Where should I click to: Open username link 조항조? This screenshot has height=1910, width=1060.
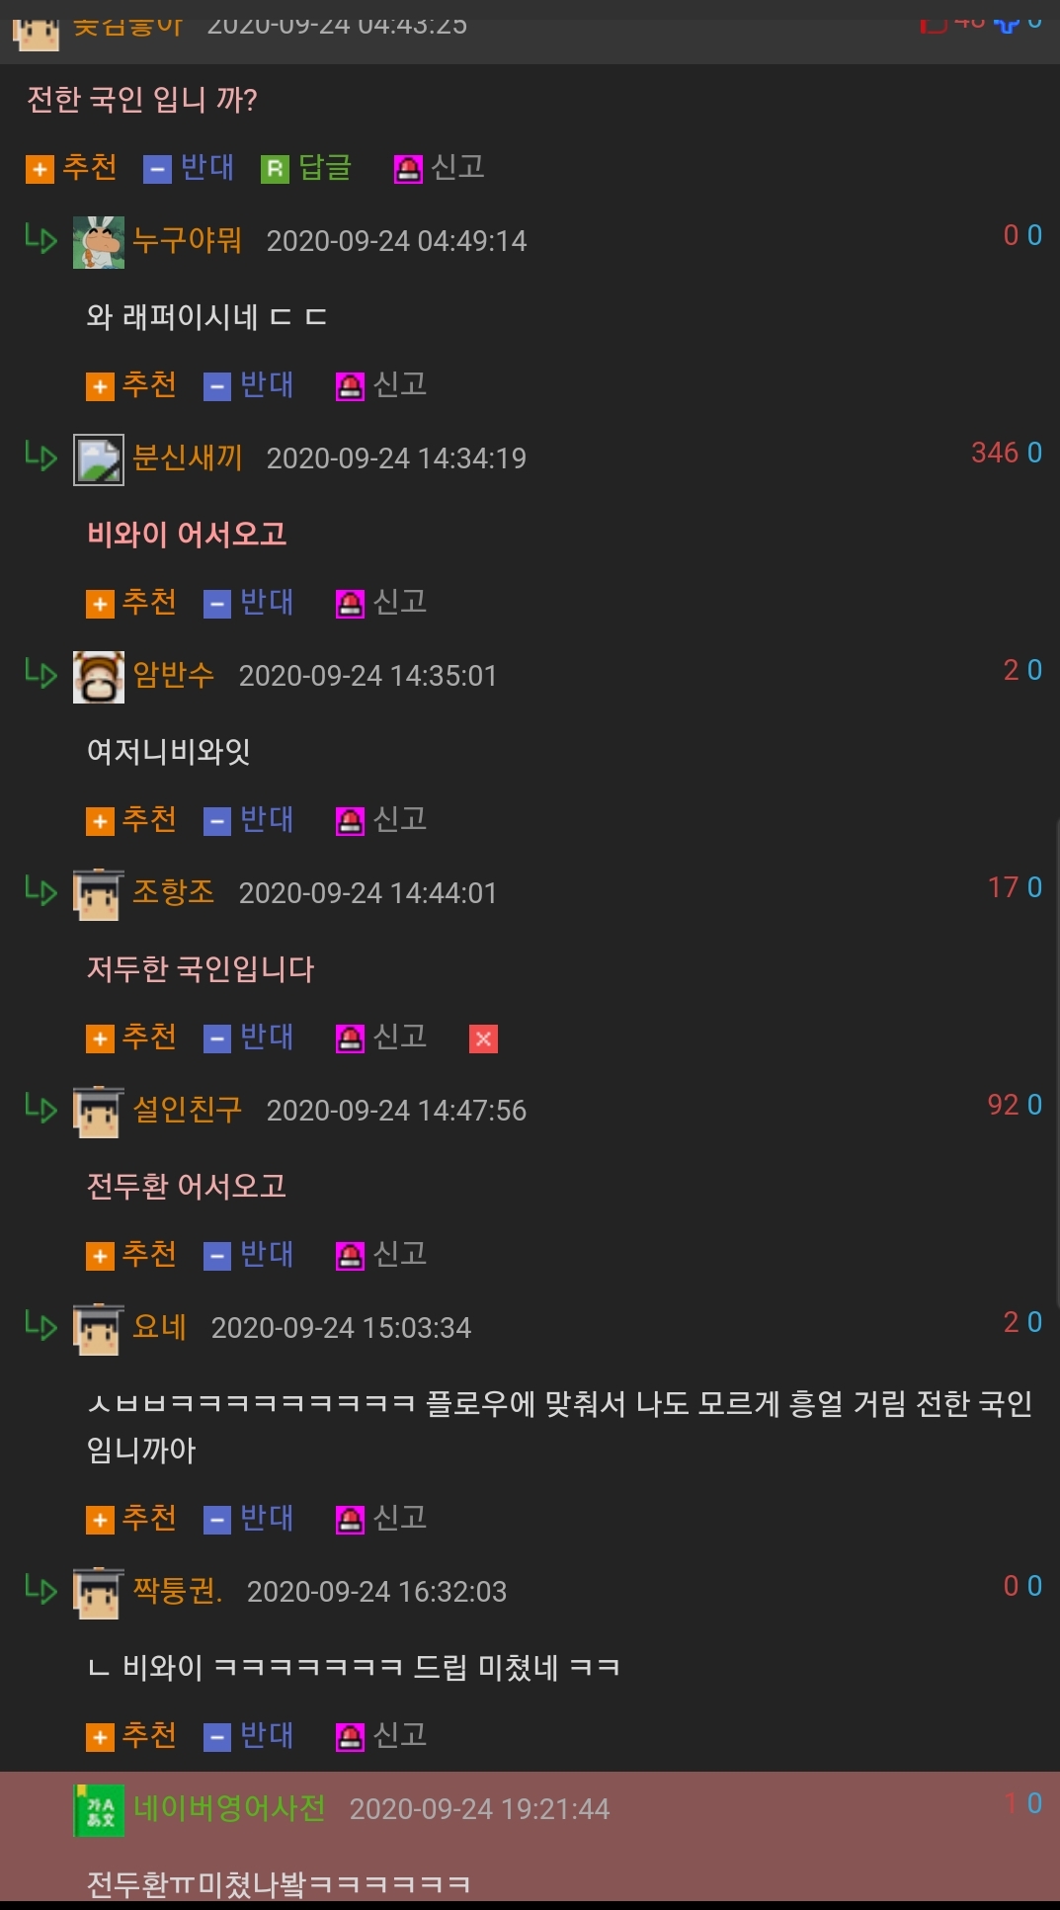[174, 892]
